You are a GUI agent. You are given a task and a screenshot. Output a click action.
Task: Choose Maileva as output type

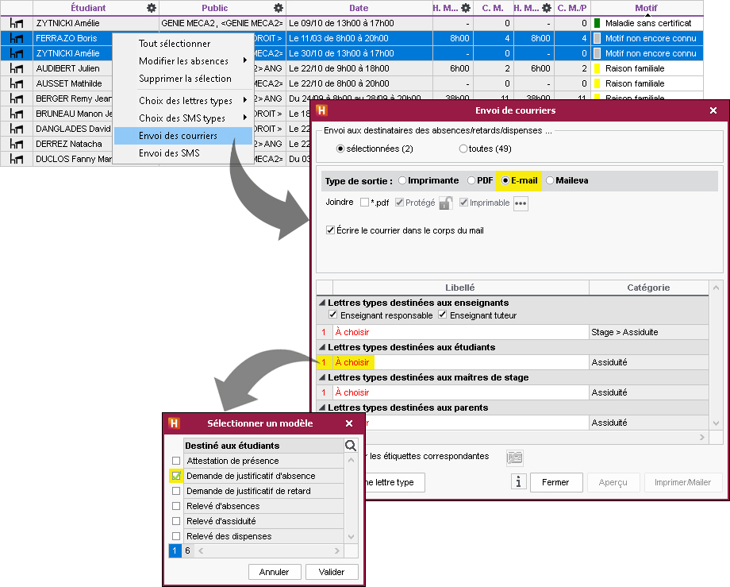pos(550,180)
